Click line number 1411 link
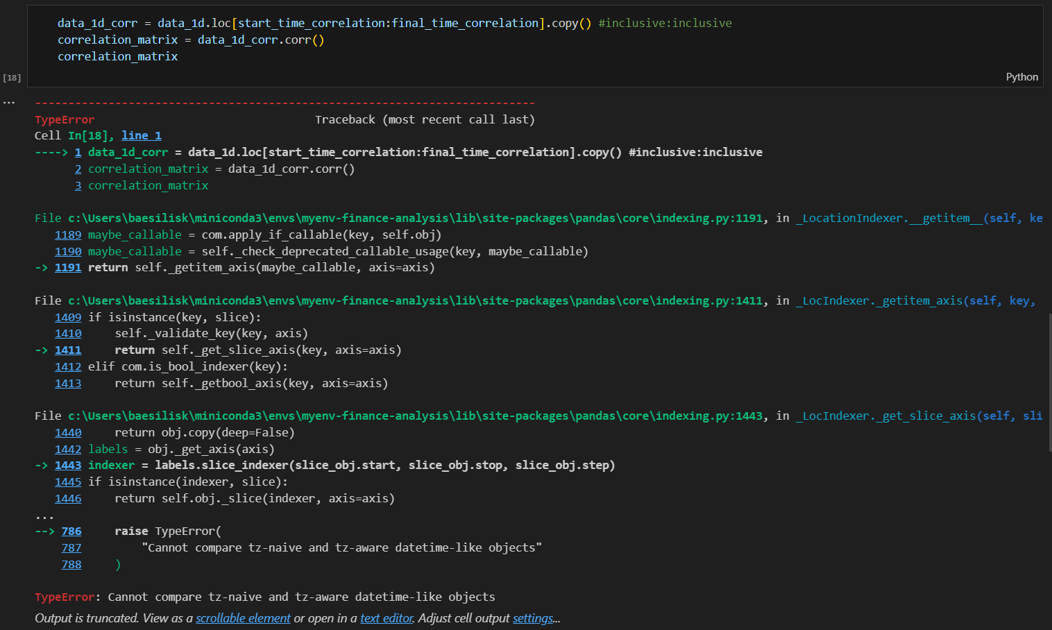This screenshot has width=1052, height=630. tap(68, 350)
